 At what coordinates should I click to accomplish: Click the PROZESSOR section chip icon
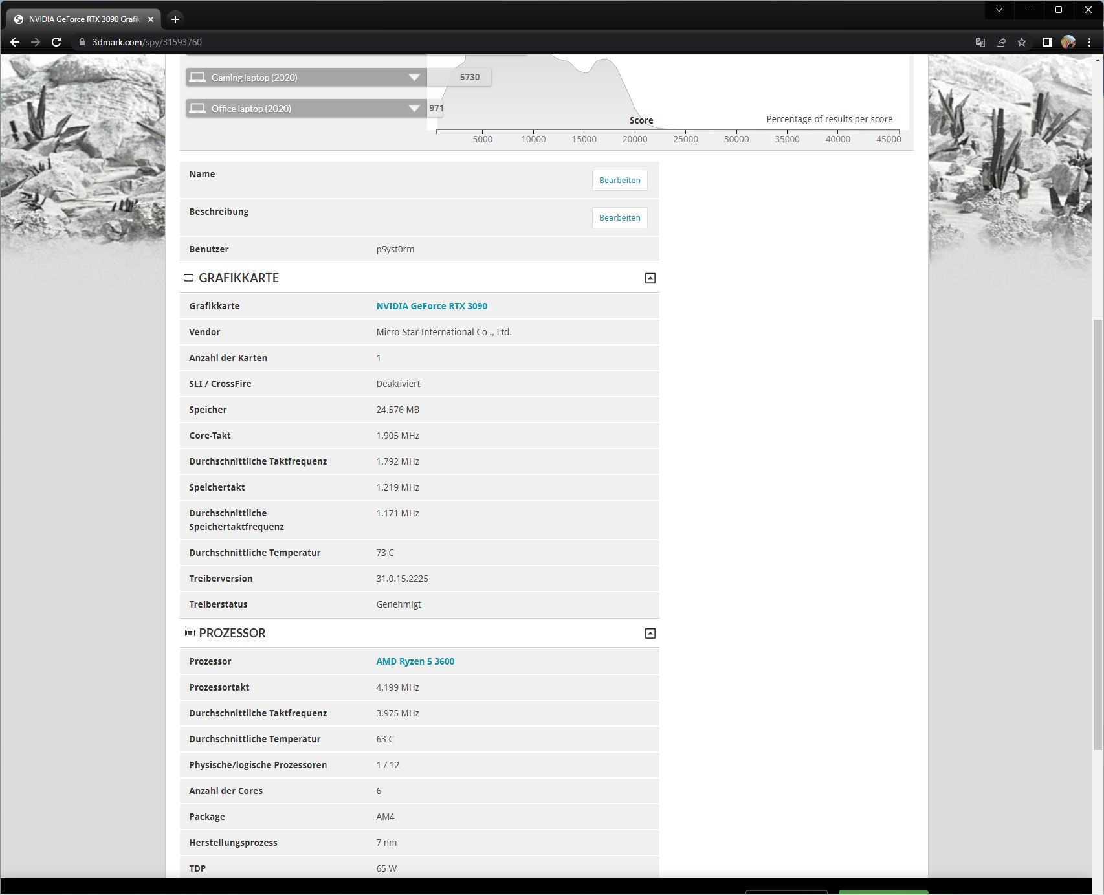coord(190,634)
